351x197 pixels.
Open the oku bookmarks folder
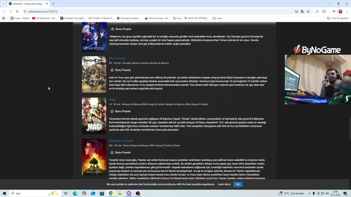coord(177,18)
